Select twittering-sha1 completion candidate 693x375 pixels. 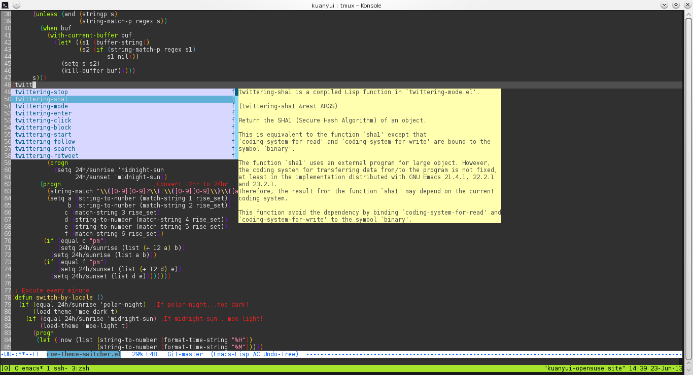[123, 99]
